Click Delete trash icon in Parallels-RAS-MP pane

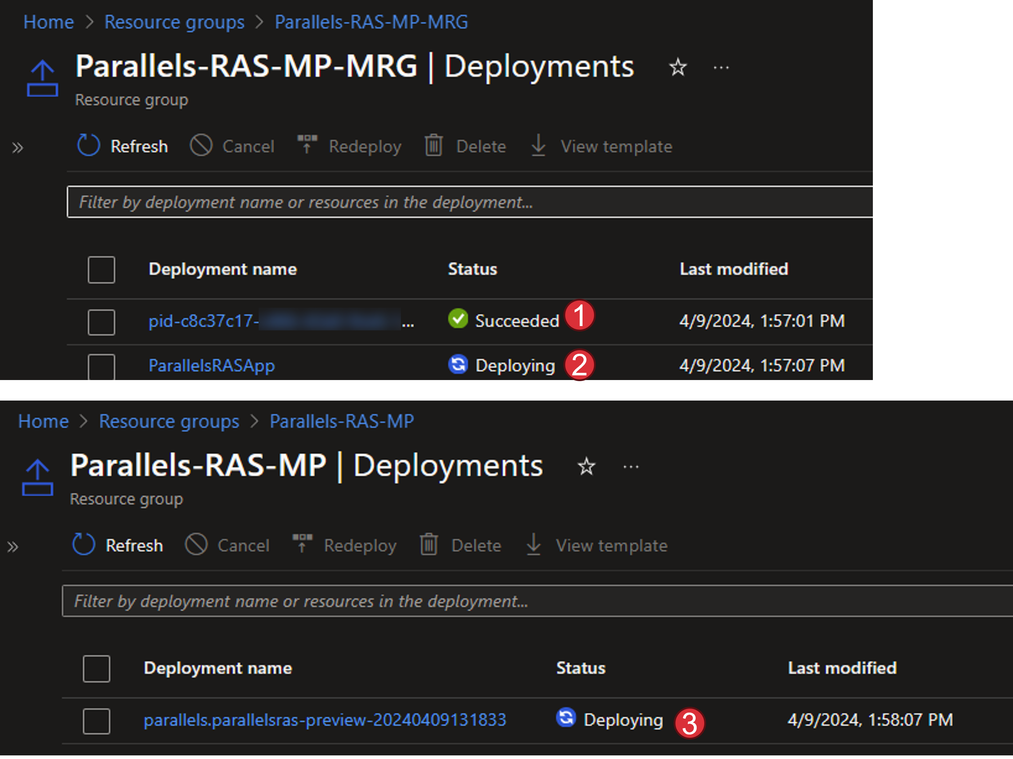429,545
